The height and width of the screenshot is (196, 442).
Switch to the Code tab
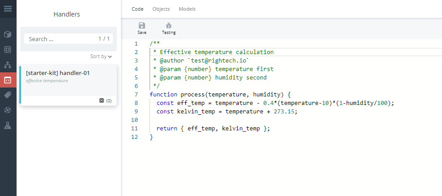[x=137, y=9]
